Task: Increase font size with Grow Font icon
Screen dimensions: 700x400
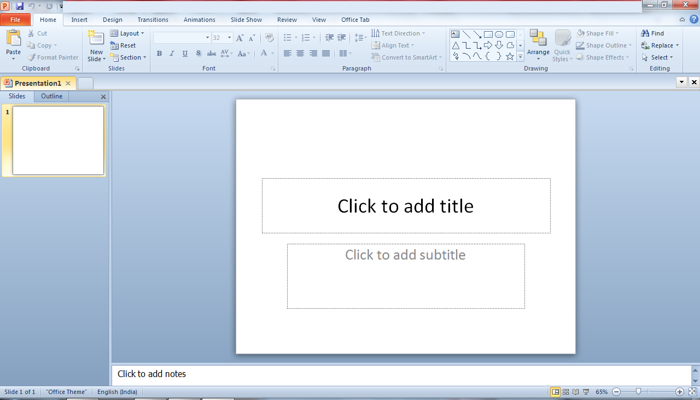Action: (240, 38)
